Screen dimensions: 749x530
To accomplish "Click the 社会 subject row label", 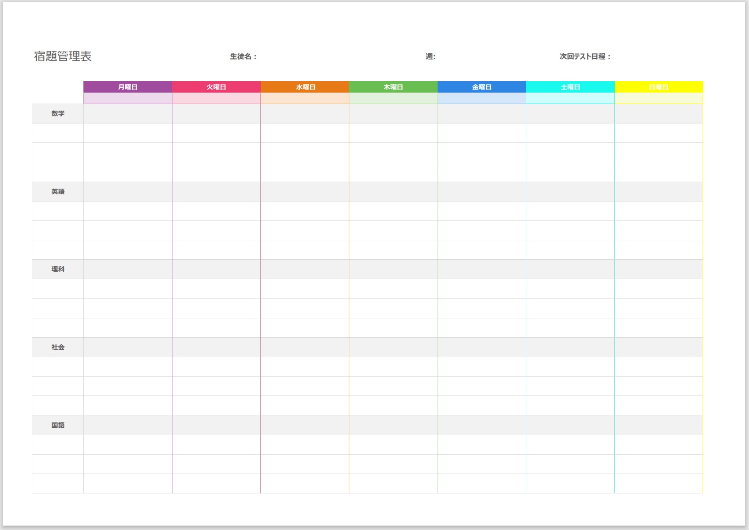I will point(58,347).
